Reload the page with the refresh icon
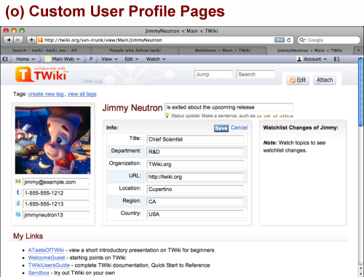364x277 pixels. pyautogui.click(x=289, y=40)
